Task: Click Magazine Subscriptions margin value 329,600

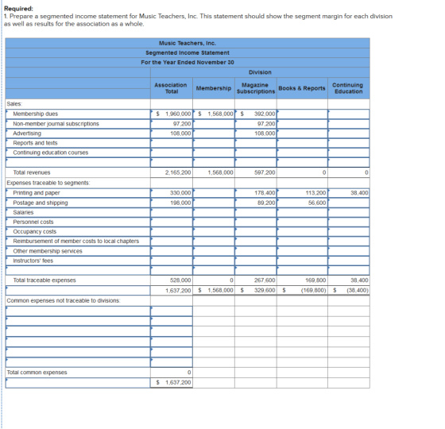Action: [265, 291]
